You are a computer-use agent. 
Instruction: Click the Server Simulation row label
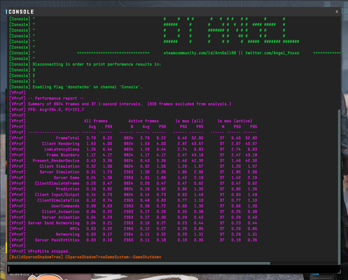tap(59, 172)
